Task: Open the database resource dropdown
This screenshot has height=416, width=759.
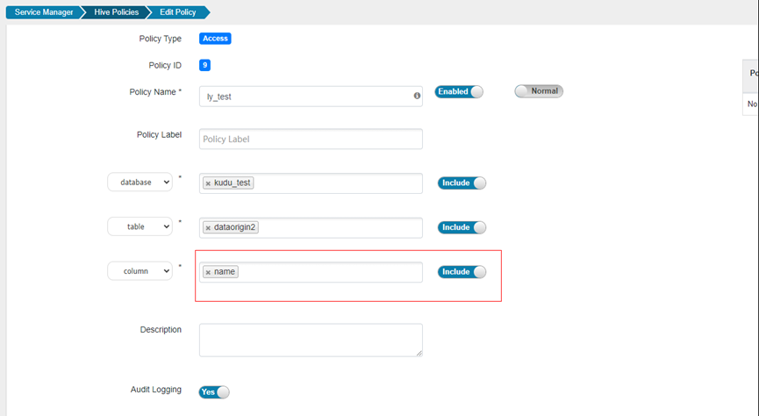Action: pos(140,183)
